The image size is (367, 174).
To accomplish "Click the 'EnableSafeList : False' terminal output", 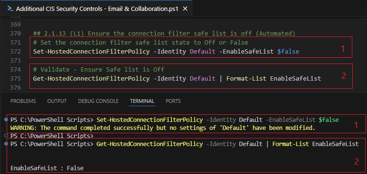I will [47, 168].
